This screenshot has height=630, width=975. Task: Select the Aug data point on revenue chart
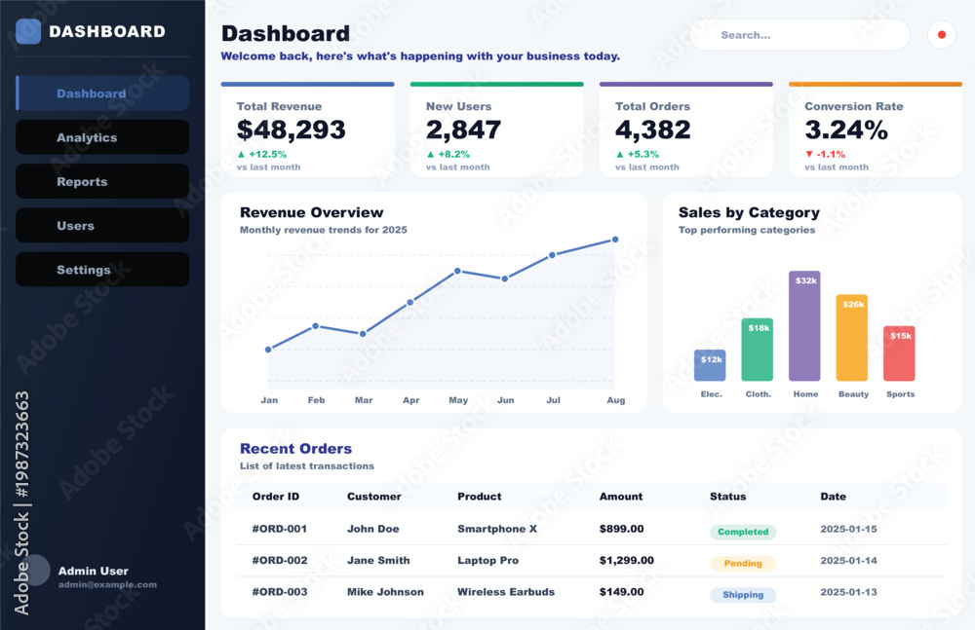[x=615, y=240]
